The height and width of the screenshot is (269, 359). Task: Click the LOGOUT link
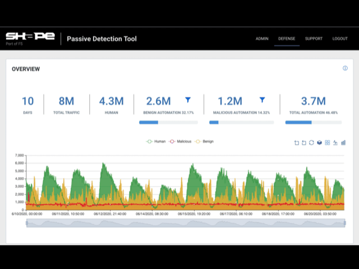[x=340, y=39]
